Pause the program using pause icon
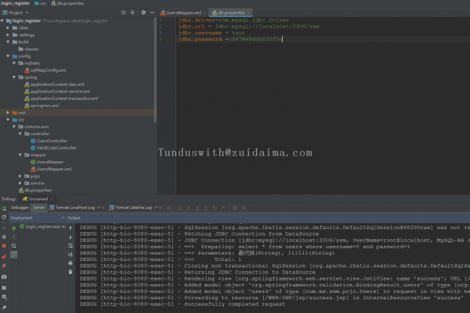 pyautogui.click(x=4, y=236)
